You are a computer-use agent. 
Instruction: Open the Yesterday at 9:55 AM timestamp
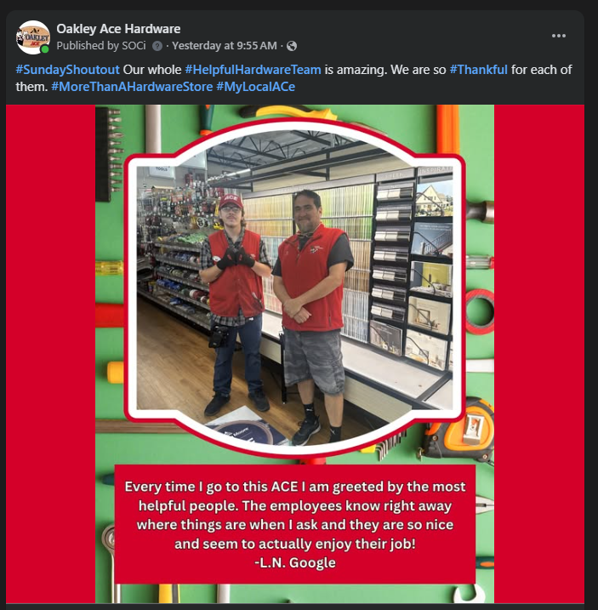pyautogui.click(x=225, y=46)
